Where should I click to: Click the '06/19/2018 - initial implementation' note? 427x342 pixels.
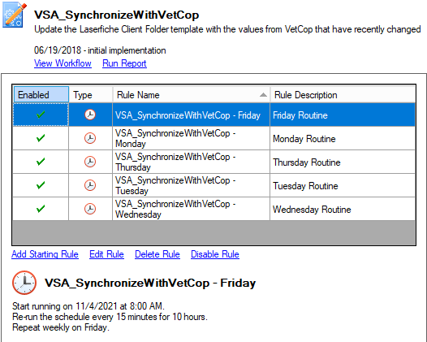[100, 50]
